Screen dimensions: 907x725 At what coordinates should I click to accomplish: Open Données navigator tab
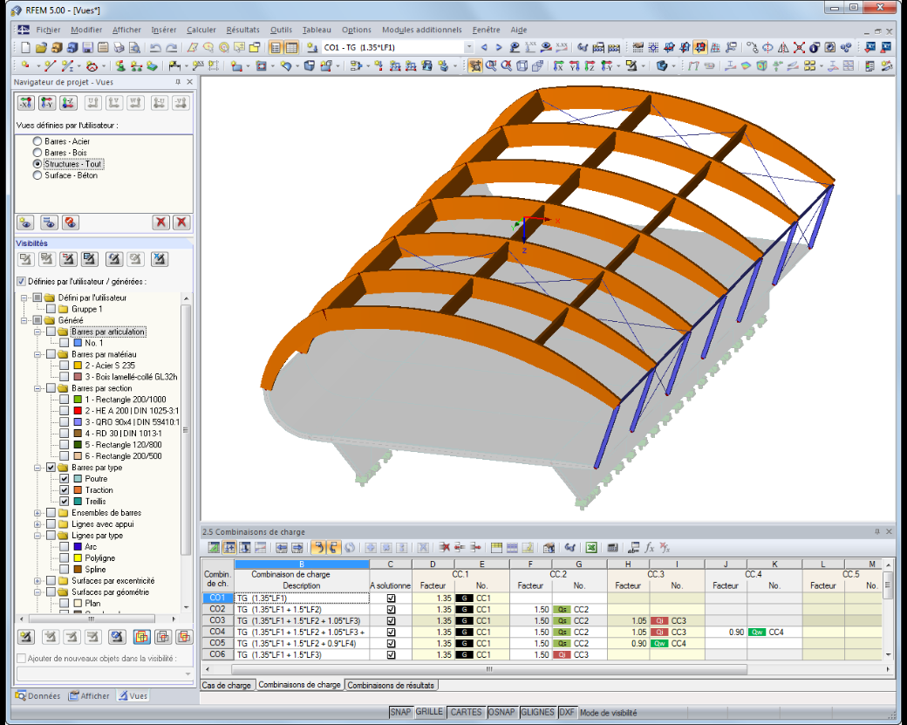[x=38, y=695]
